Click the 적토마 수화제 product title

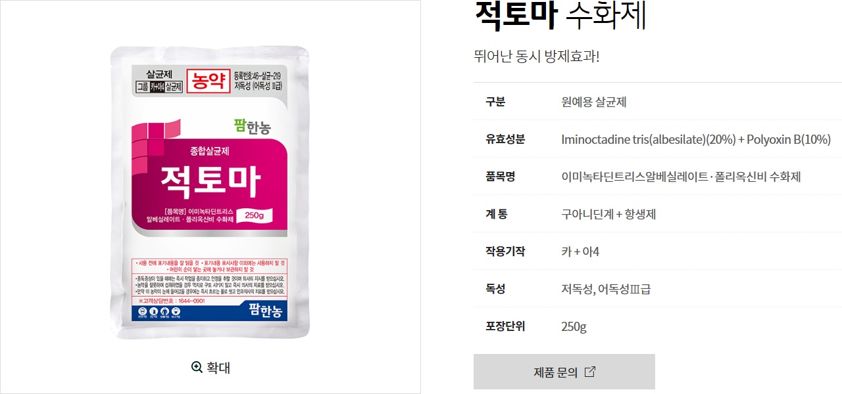[x=561, y=16]
